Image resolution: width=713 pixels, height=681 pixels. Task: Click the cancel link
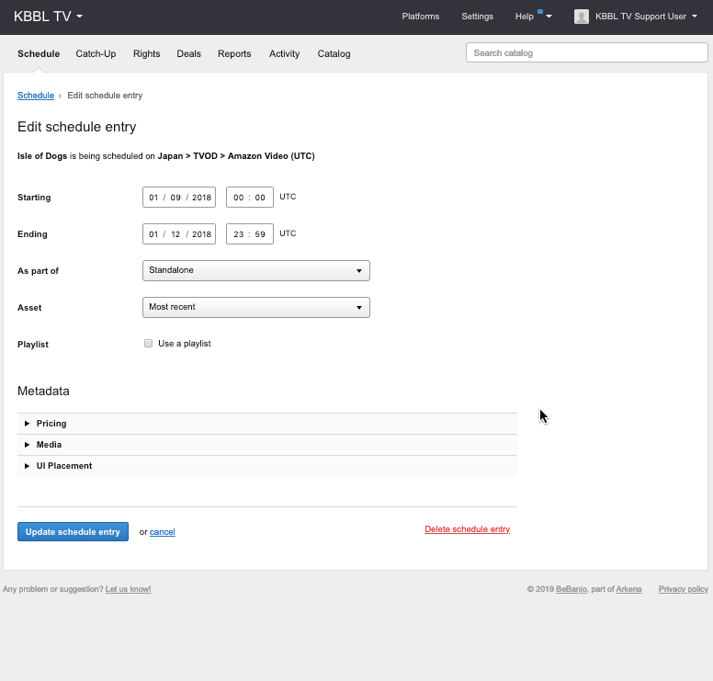coord(163,532)
